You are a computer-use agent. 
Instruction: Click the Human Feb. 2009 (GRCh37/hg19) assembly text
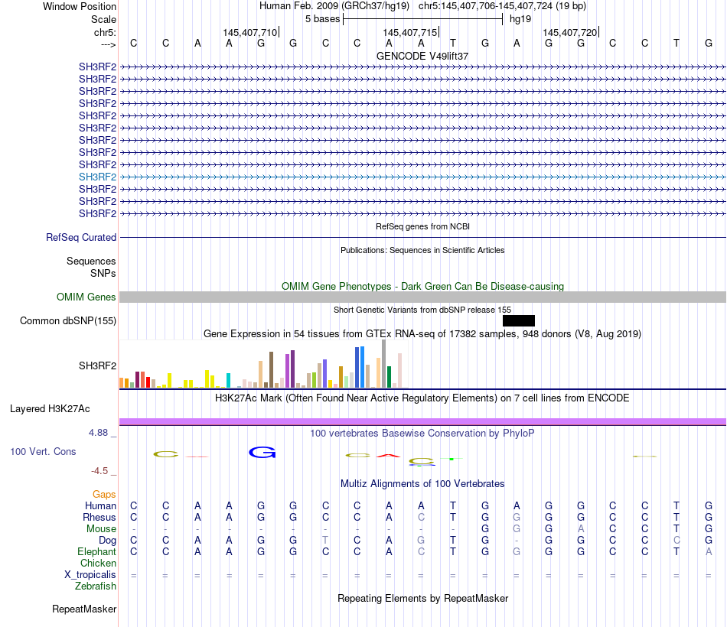[x=334, y=6]
